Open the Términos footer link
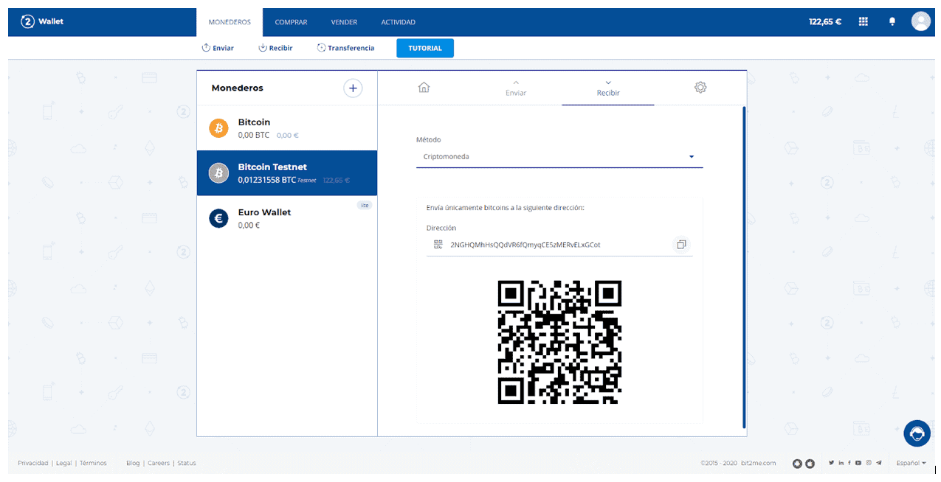This screenshot has width=941, height=482. pos(93,463)
